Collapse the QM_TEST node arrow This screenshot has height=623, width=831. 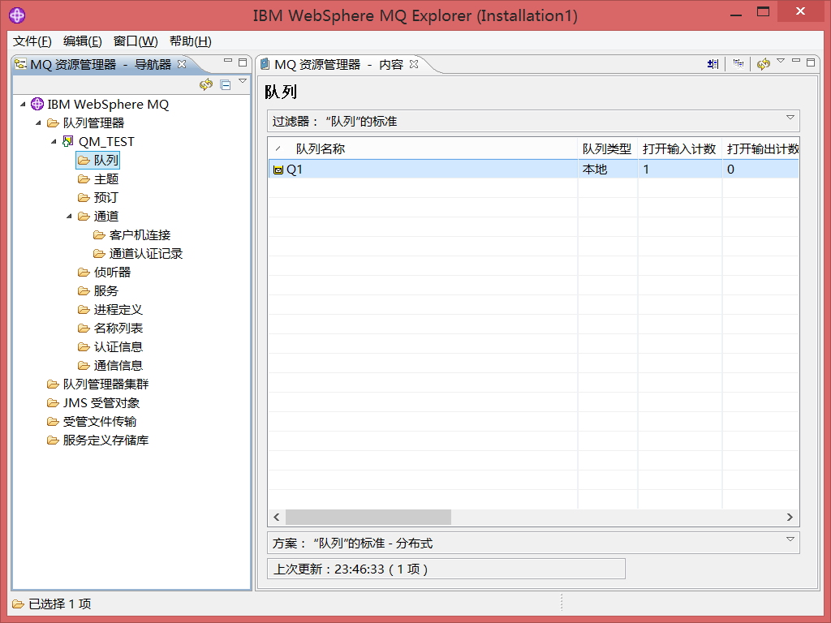[54, 141]
